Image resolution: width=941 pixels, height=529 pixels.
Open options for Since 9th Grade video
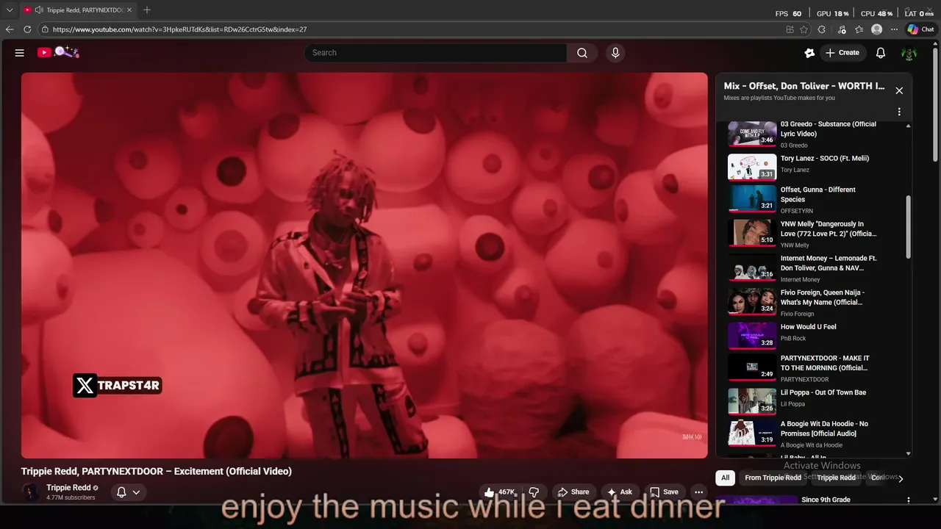[x=909, y=500]
